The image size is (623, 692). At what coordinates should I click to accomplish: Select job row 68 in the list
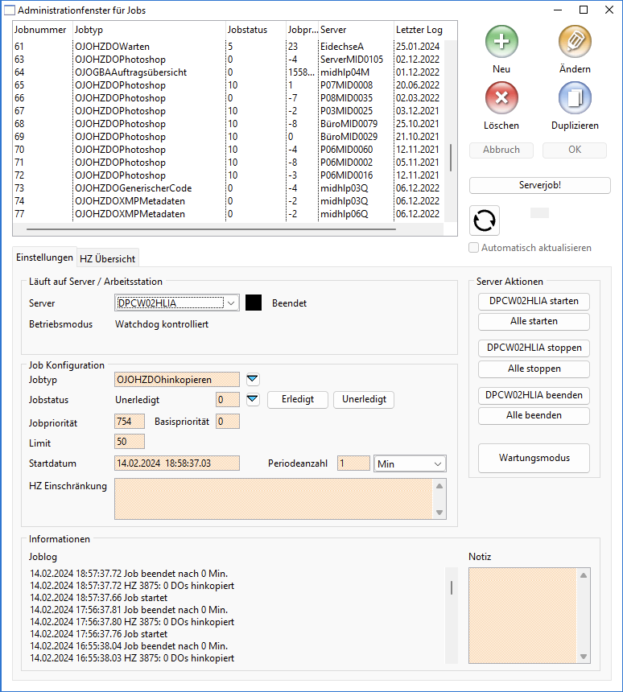click(121, 124)
